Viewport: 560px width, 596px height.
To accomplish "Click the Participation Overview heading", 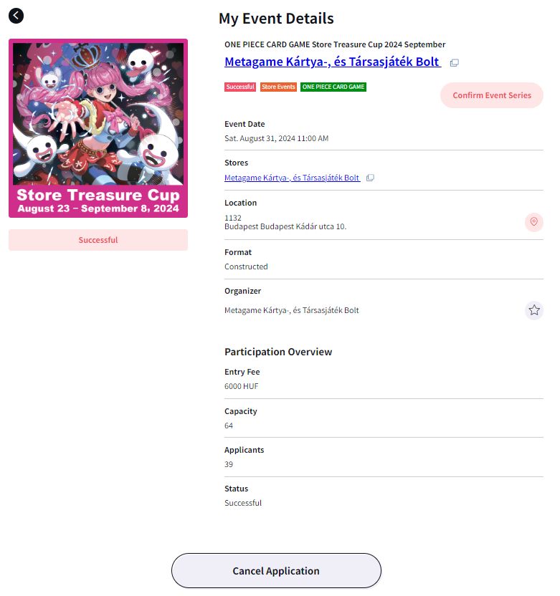I will click(x=278, y=352).
